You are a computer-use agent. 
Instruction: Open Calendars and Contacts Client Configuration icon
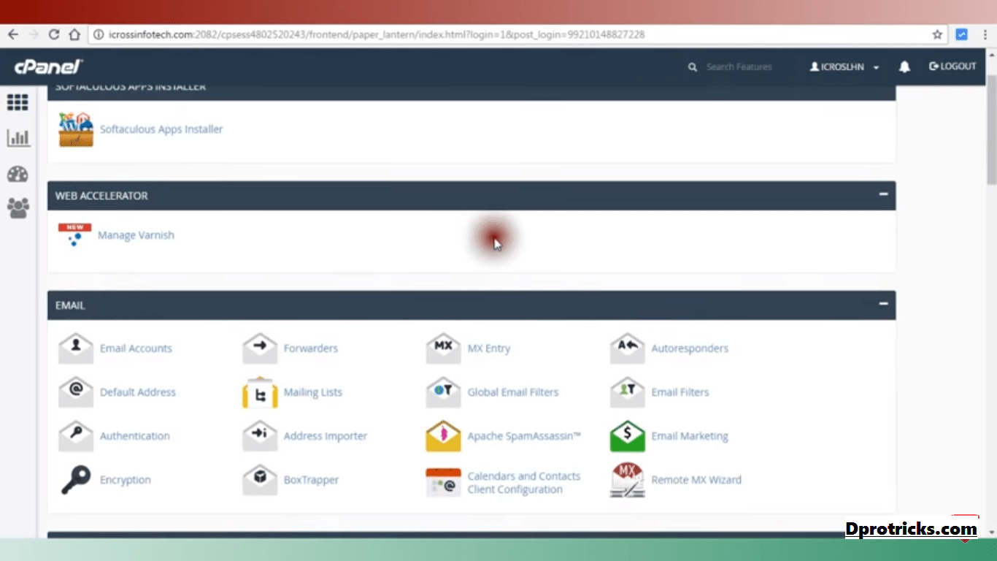[x=444, y=482]
